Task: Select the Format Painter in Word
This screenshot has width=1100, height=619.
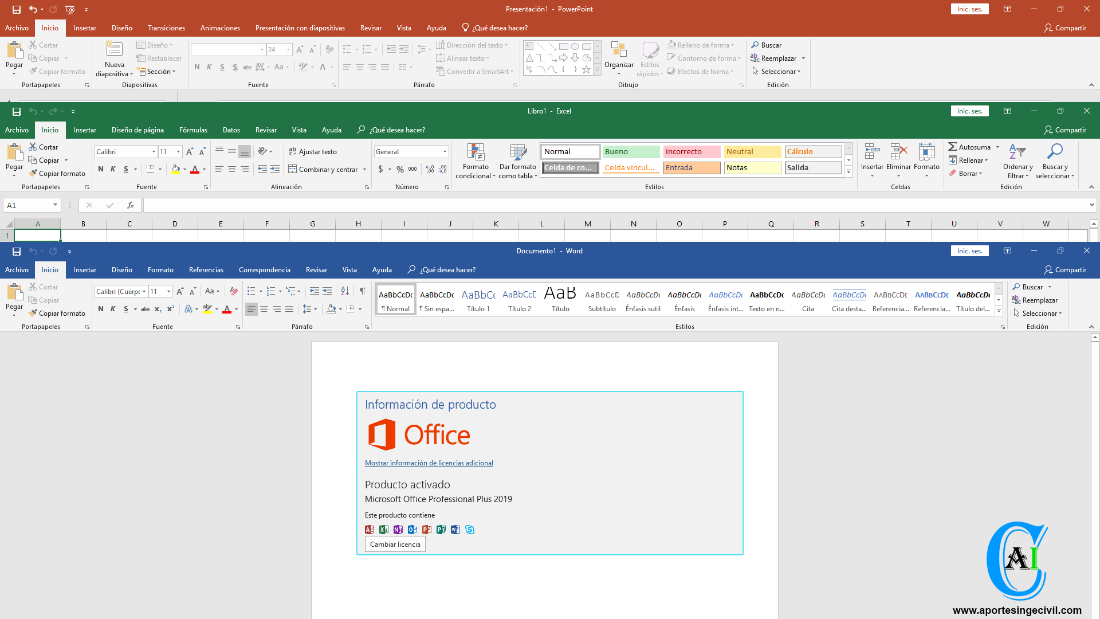Action: pos(57,313)
